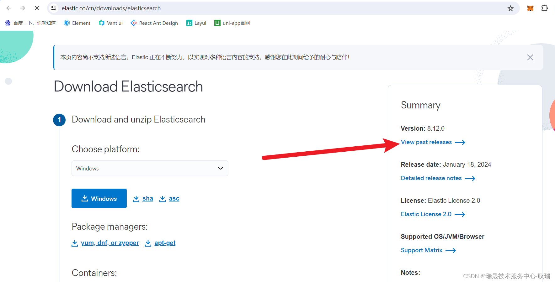Open the React Ant Design bookmark

154,23
